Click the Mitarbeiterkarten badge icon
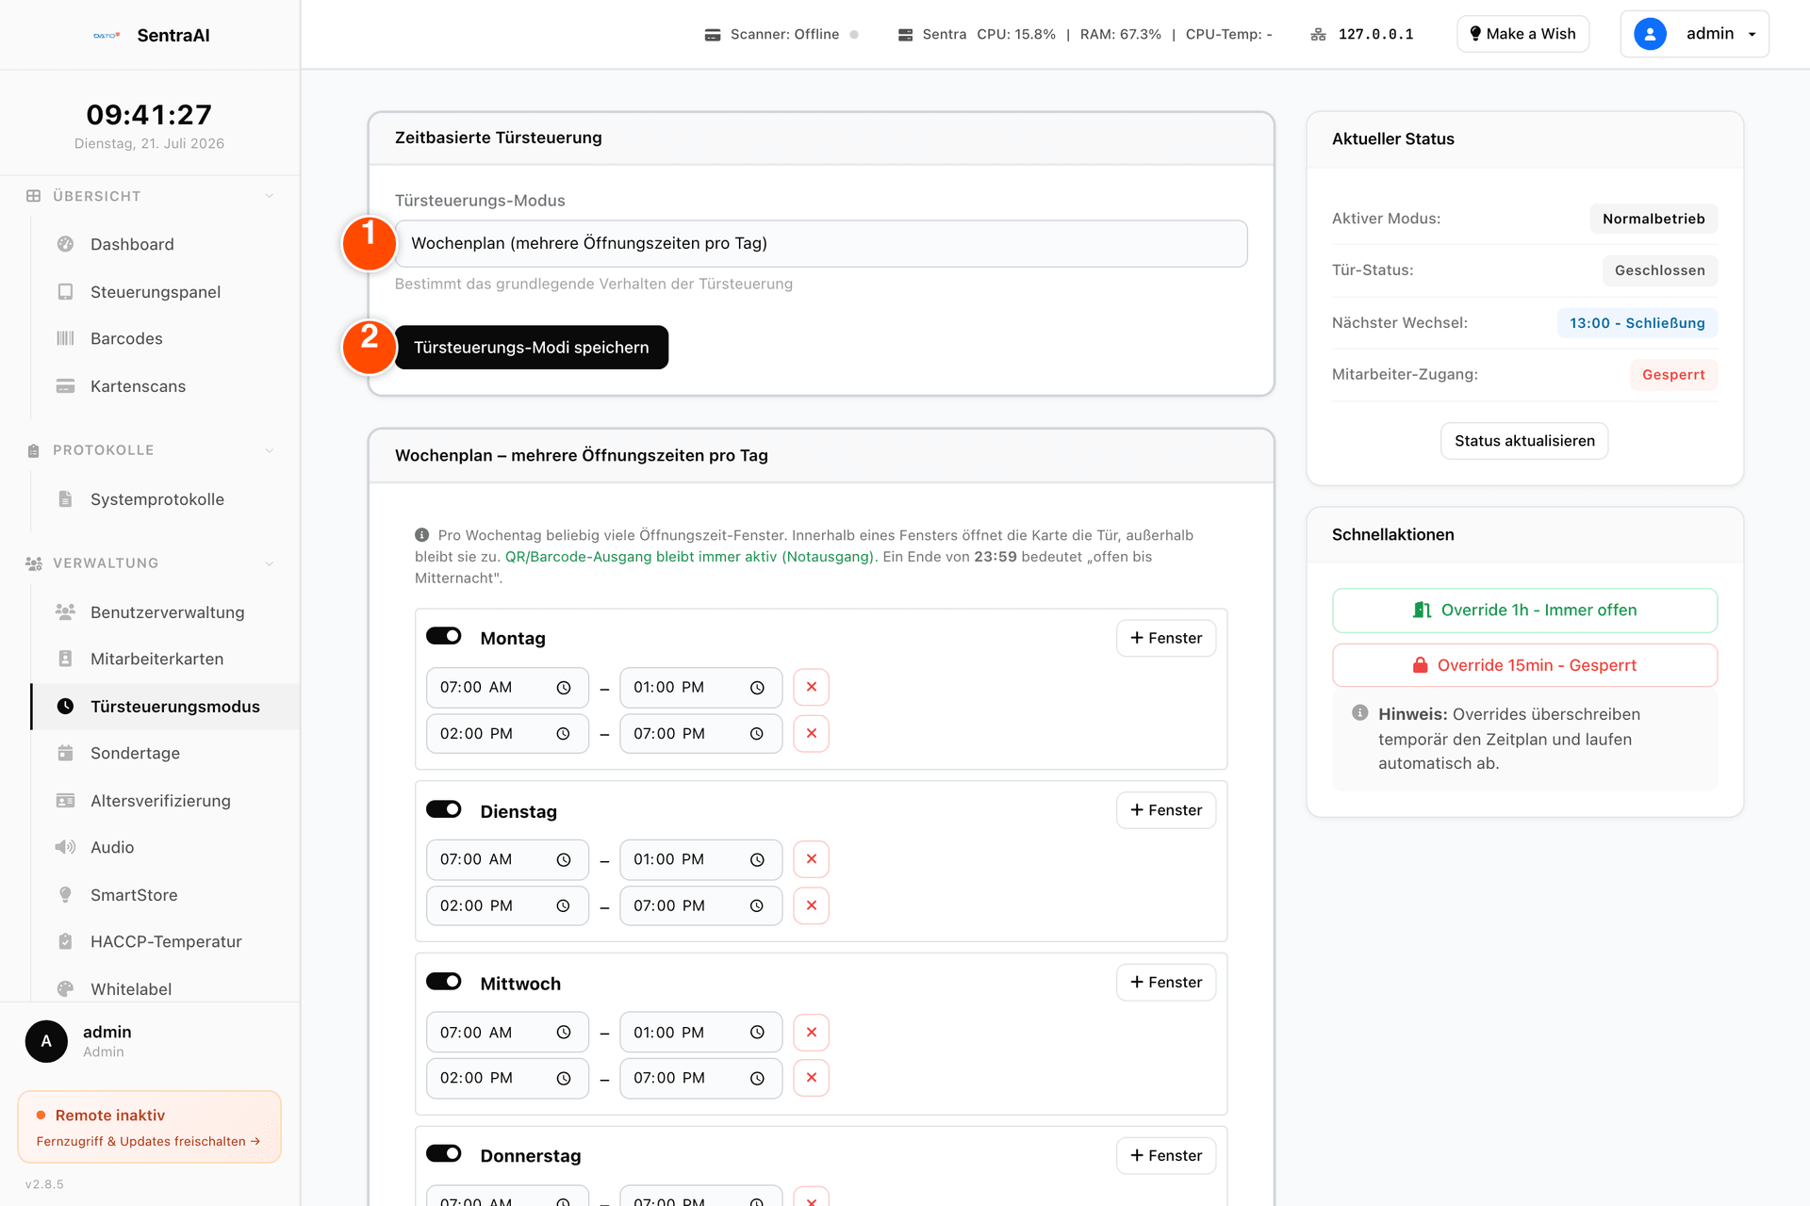This screenshot has height=1206, width=1810. point(65,659)
